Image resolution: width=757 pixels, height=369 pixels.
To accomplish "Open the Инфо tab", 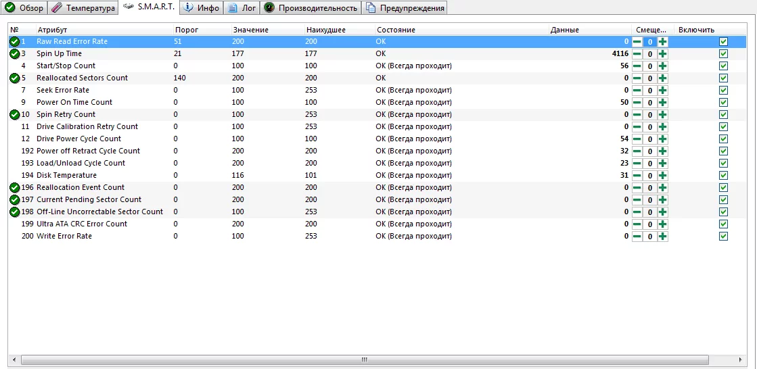I will (x=202, y=7).
